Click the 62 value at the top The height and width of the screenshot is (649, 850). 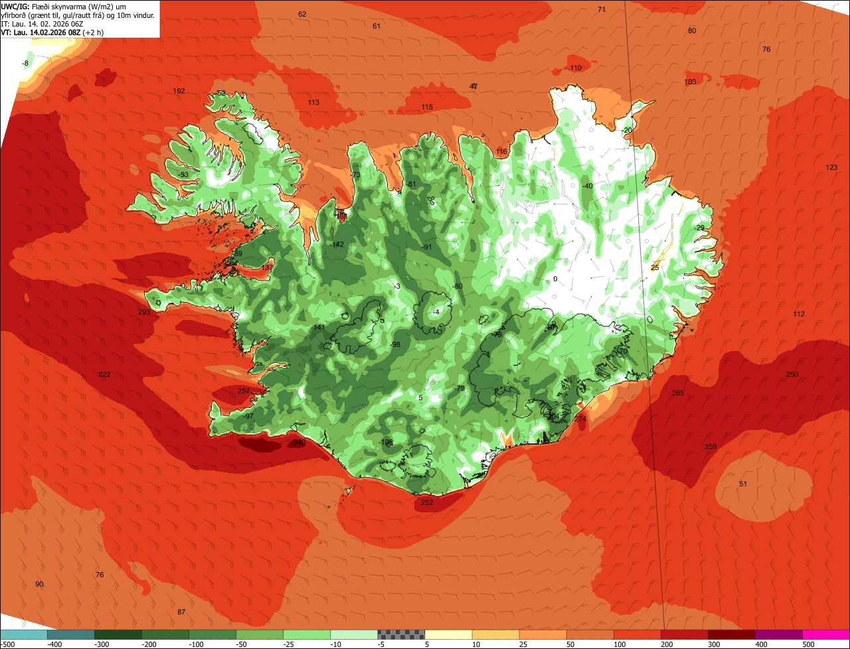pyautogui.click(x=302, y=14)
